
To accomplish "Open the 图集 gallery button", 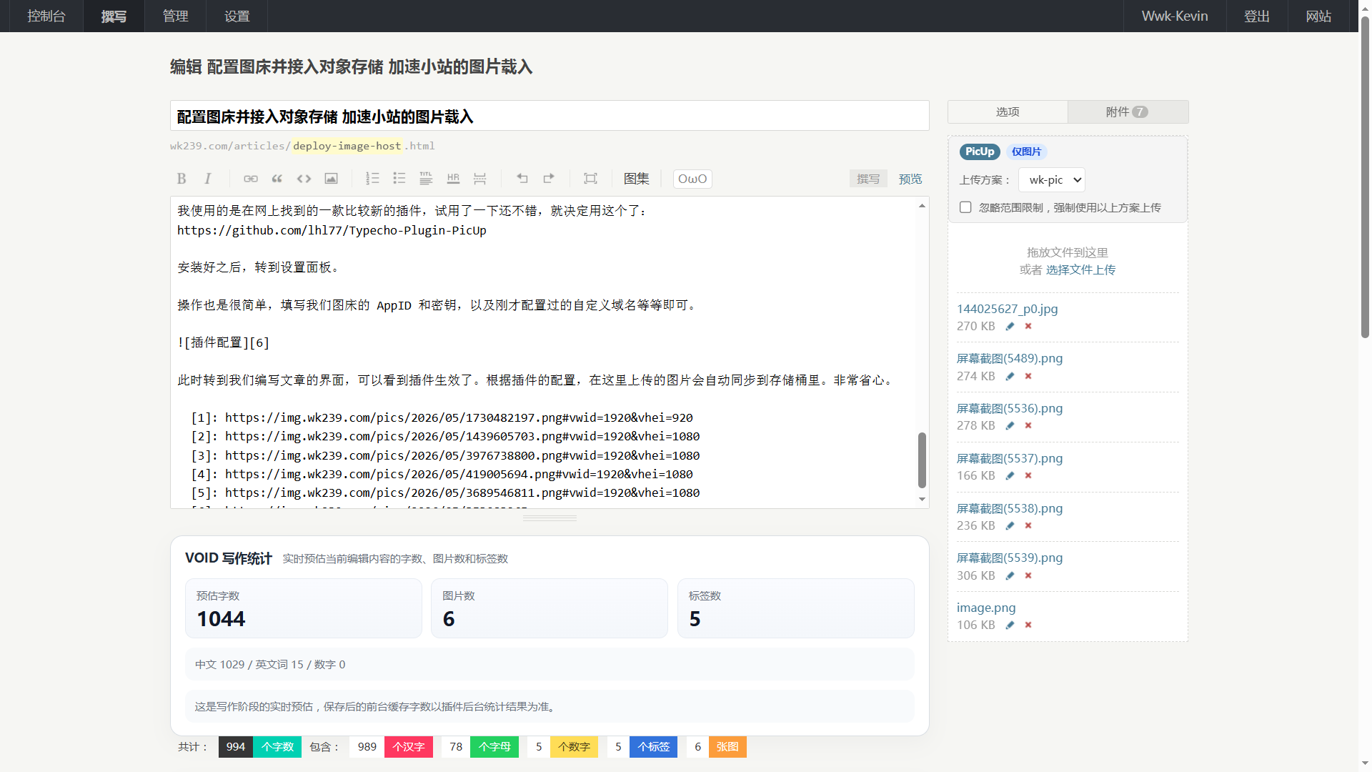I will [x=636, y=179].
